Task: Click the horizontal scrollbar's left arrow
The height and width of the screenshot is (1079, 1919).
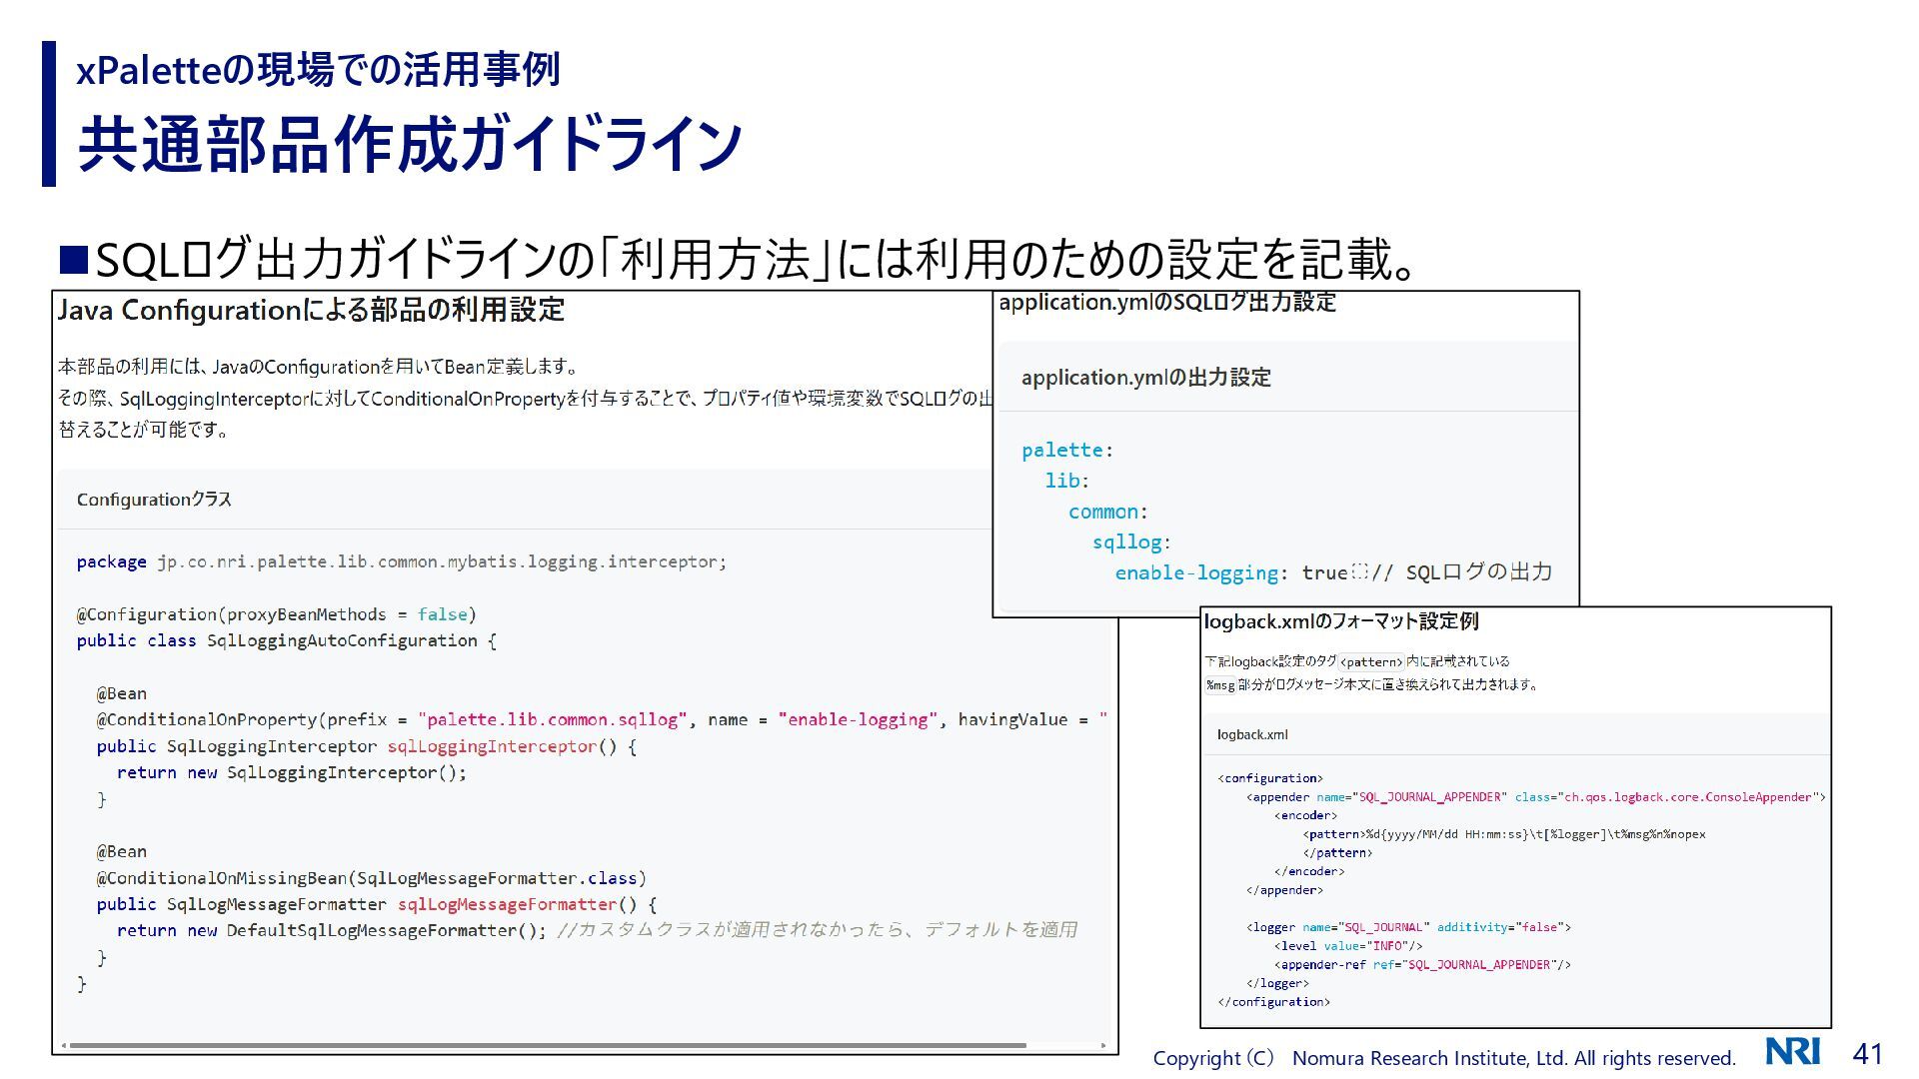Action: pyautogui.click(x=64, y=1046)
